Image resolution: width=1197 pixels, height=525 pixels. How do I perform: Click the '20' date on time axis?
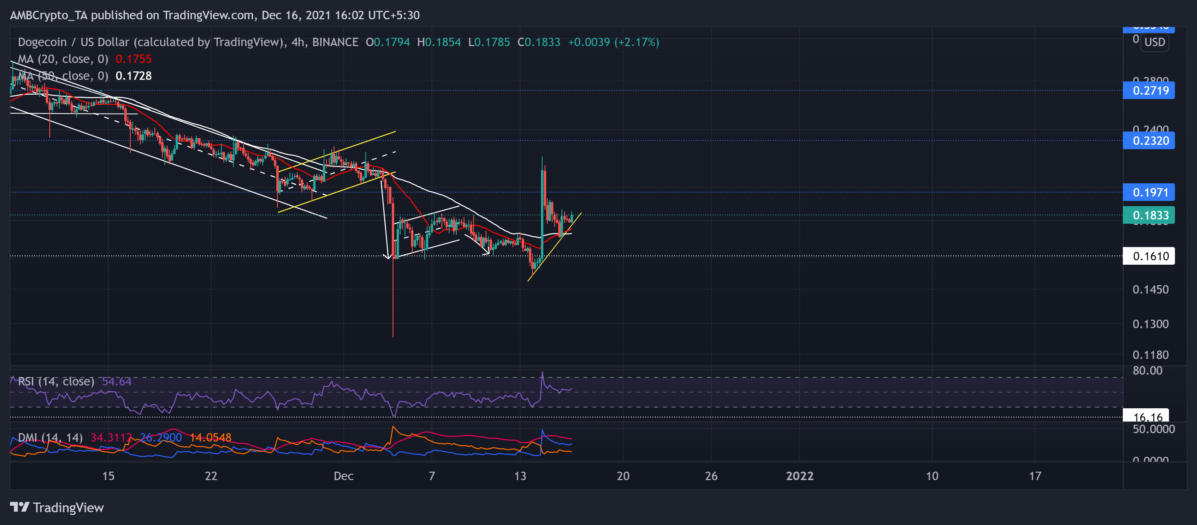tap(623, 476)
